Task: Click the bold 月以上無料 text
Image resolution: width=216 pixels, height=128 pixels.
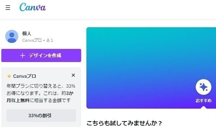Action: (x=18, y=100)
